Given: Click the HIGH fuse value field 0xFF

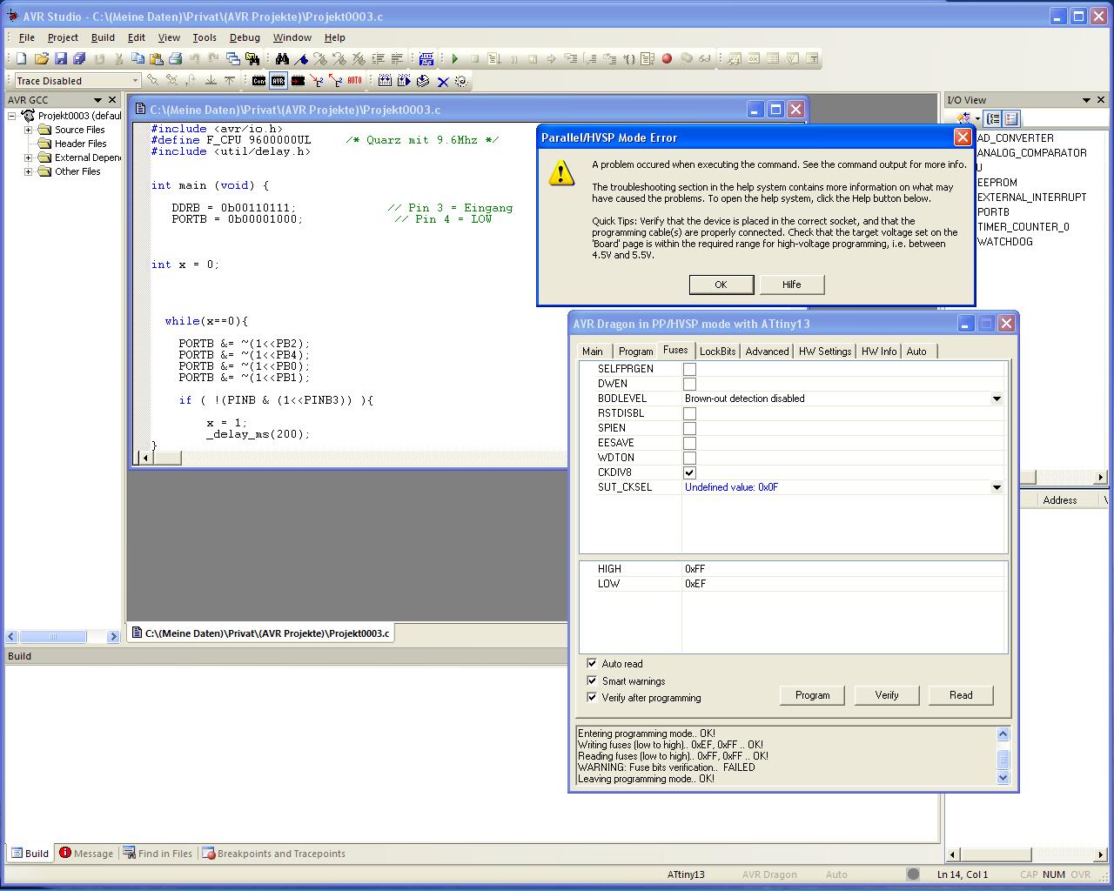Looking at the screenshot, I should pyautogui.click(x=844, y=569).
